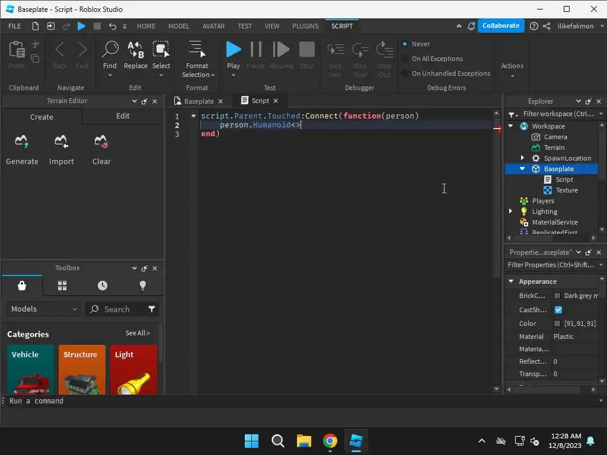Collapse the Workspace tree node
Screen dimensions: 607x455
510,126
